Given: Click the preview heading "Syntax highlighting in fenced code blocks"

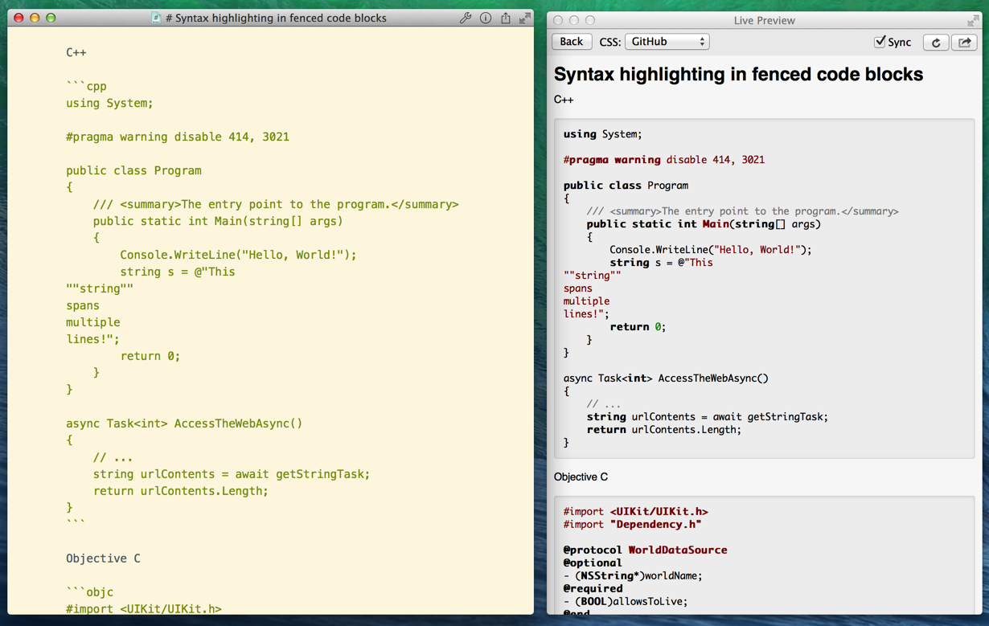Looking at the screenshot, I should click(738, 75).
